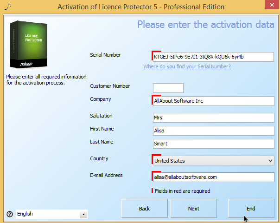Click the 'Last Name' label text

(x=102, y=142)
